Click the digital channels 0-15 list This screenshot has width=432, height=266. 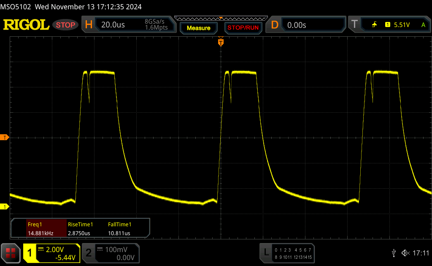[x=293, y=254]
